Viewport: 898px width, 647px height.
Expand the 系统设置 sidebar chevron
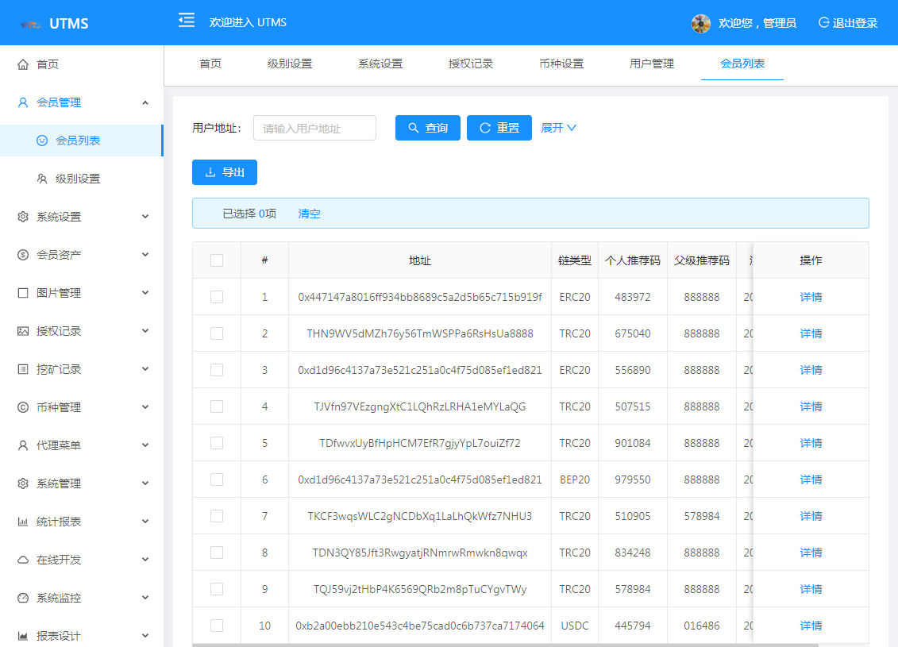(145, 217)
